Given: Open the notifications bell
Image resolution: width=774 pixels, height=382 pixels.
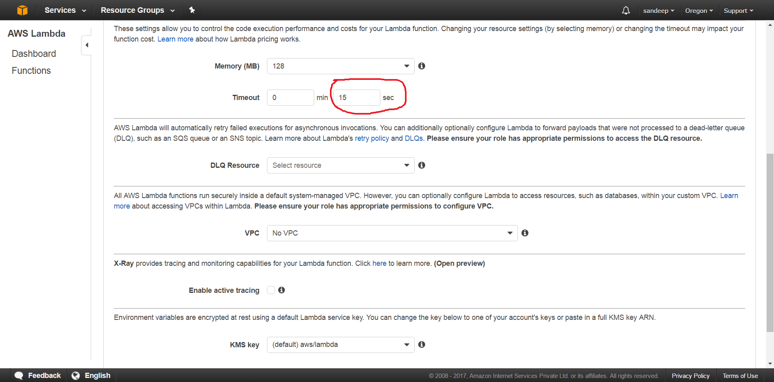Looking at the screenshot, I should (626, 10).
